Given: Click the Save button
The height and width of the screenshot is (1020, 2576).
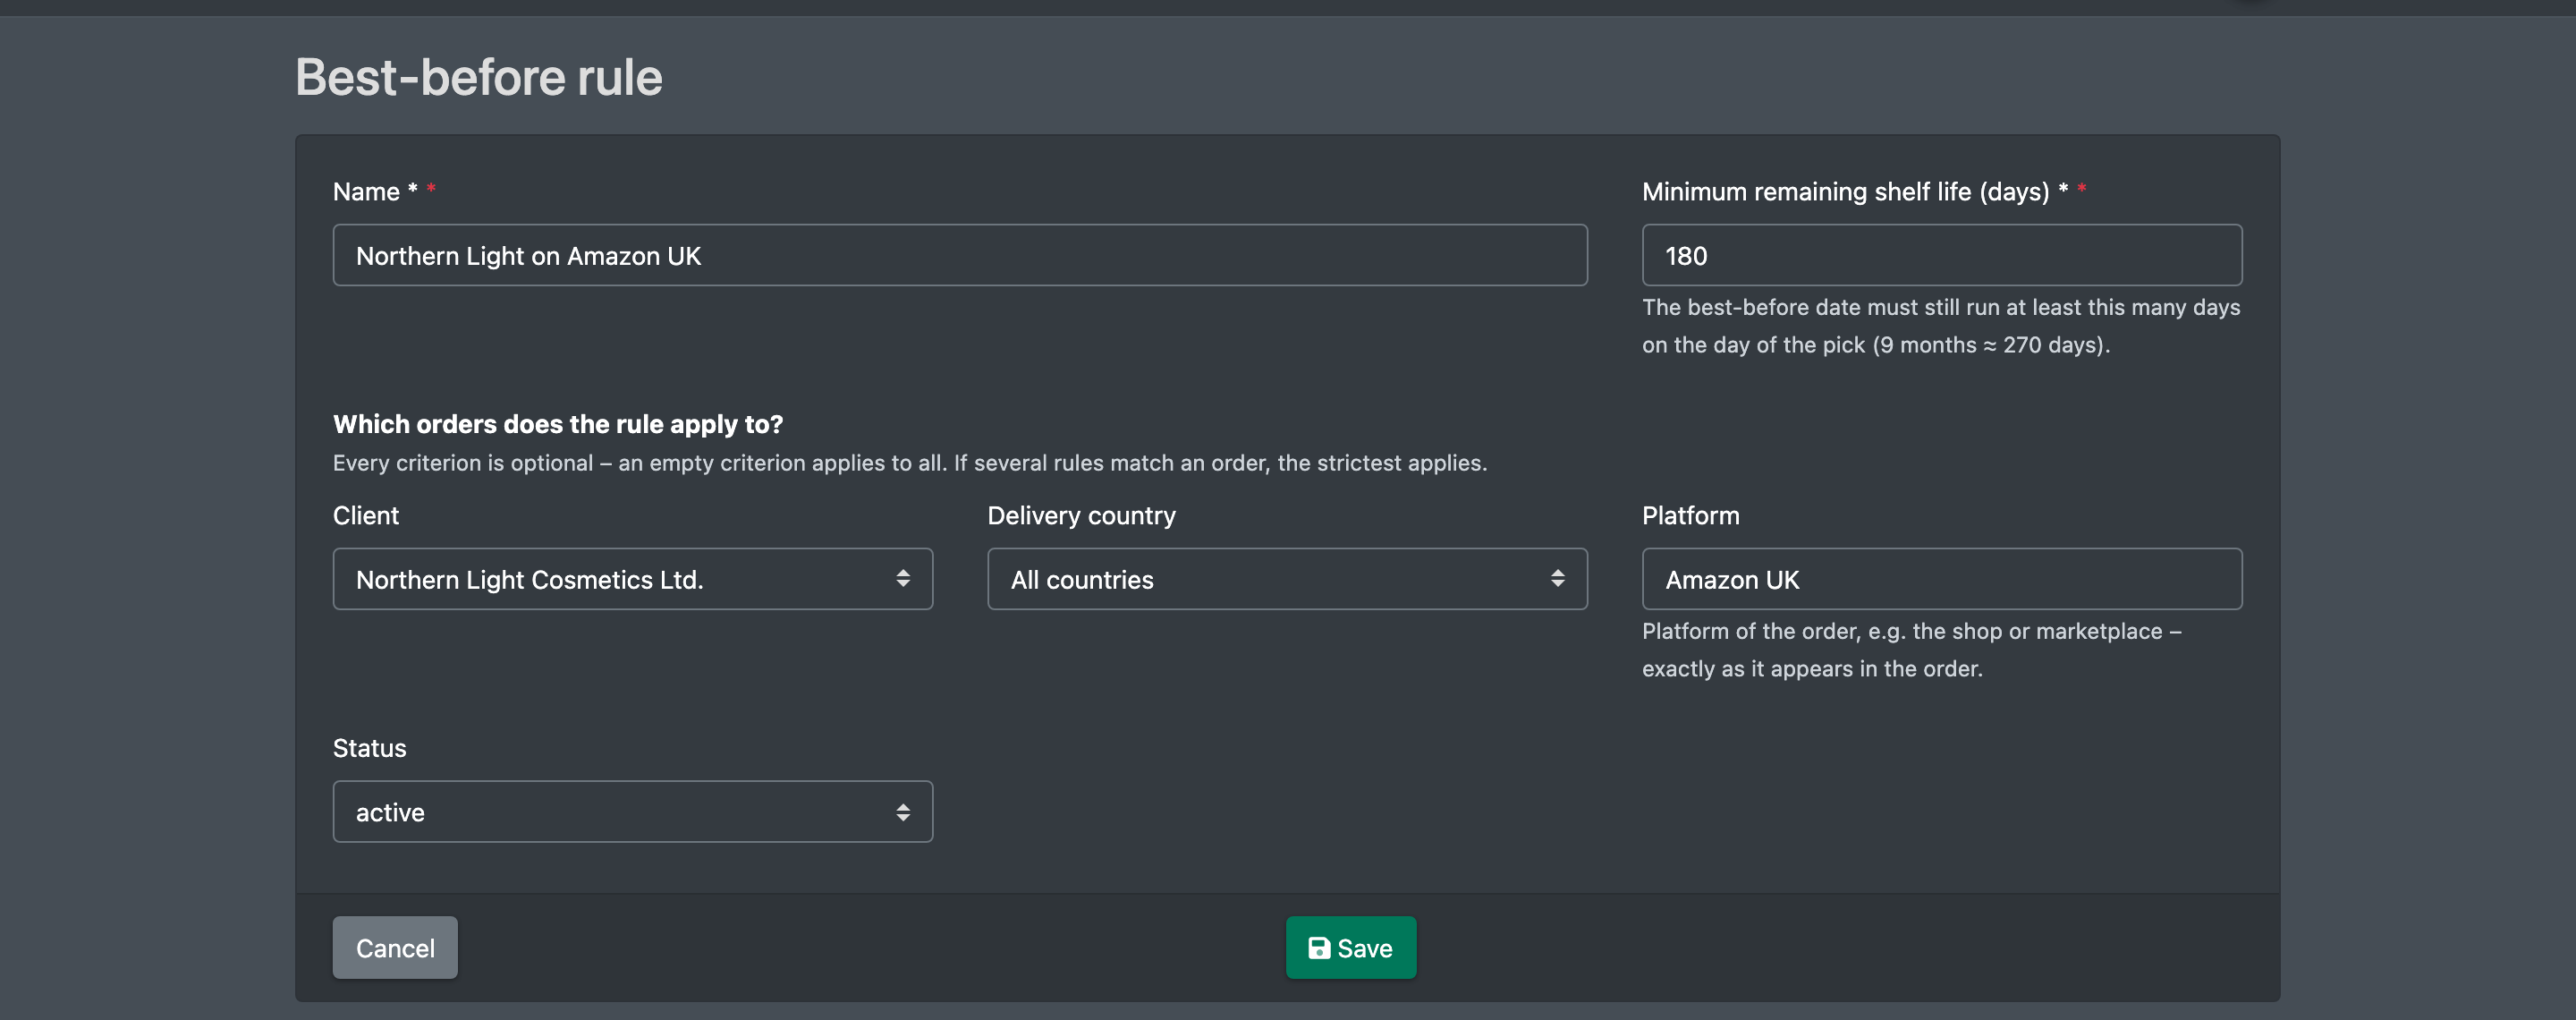Looking at the screenshot, I should [1350, 947].
